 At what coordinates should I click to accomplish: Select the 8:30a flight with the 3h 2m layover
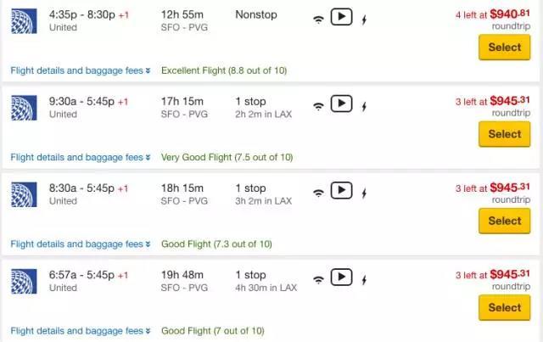click(x=504, y=221)
